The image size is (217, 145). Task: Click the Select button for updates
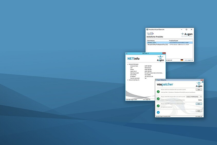click(x=199, y=104)
